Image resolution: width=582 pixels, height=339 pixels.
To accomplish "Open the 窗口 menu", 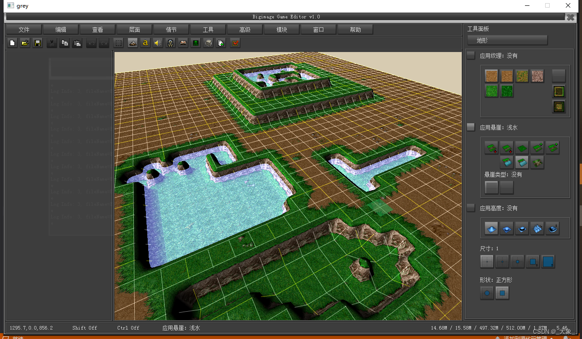I will [318, 30].
